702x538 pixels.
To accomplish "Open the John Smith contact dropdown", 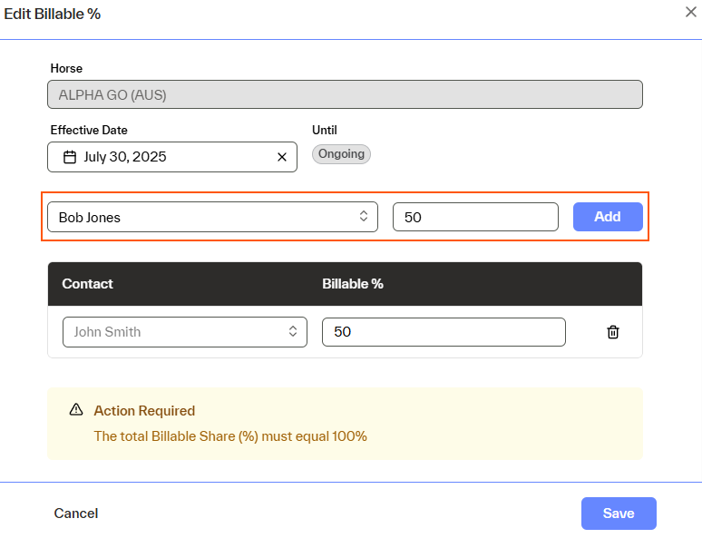I will coord(184,332).
